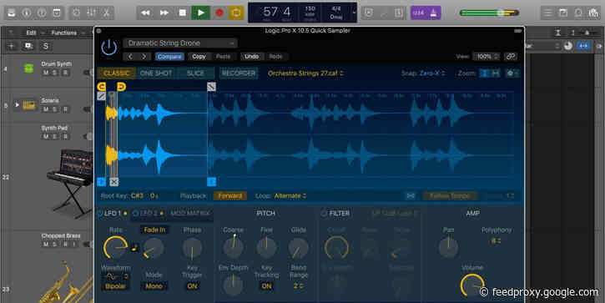Image resolution: width=605 pixels, height=303 pixels.
Task: Click the AMP Volume knob
Action: tap(472, 285)
